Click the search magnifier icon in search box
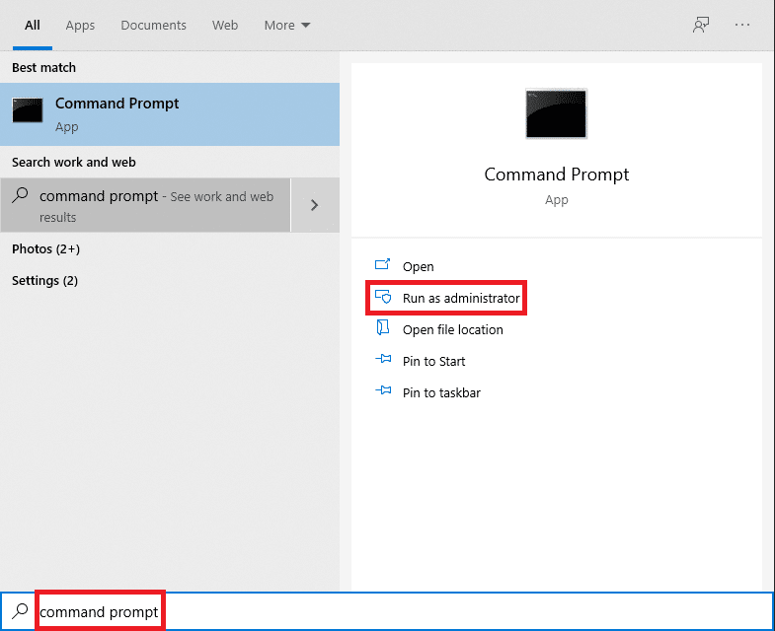The width and height of the screenshot is (775, 631). (20, 611)
